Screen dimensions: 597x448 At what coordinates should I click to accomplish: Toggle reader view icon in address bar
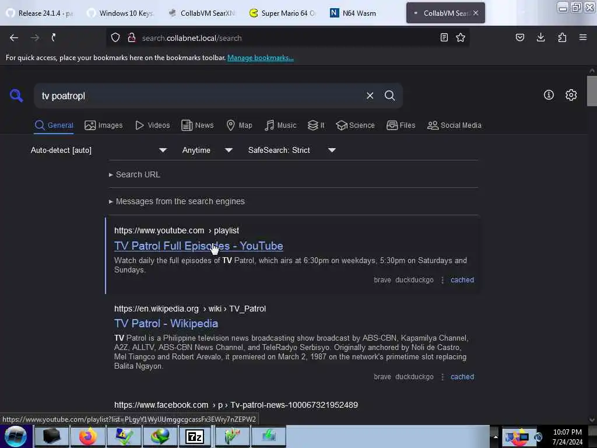(444, 38)
